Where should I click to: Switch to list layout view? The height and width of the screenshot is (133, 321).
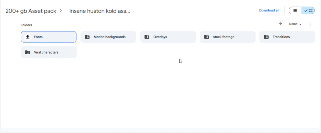[295, 11]
